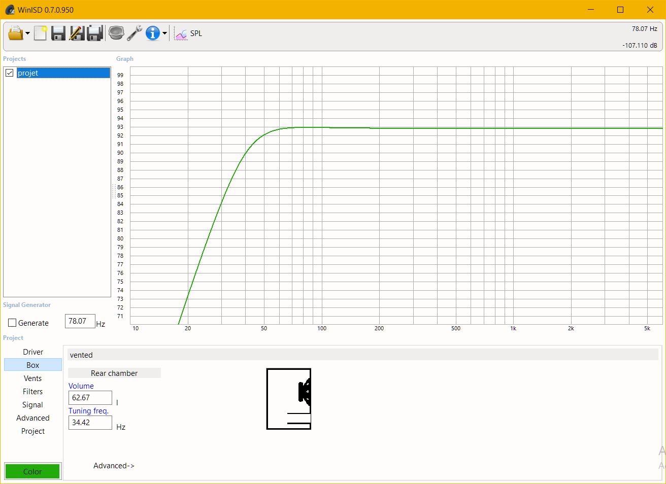Create a new project with the blank page icon
This screenshot has height=484, width=666.
(40, 33)
